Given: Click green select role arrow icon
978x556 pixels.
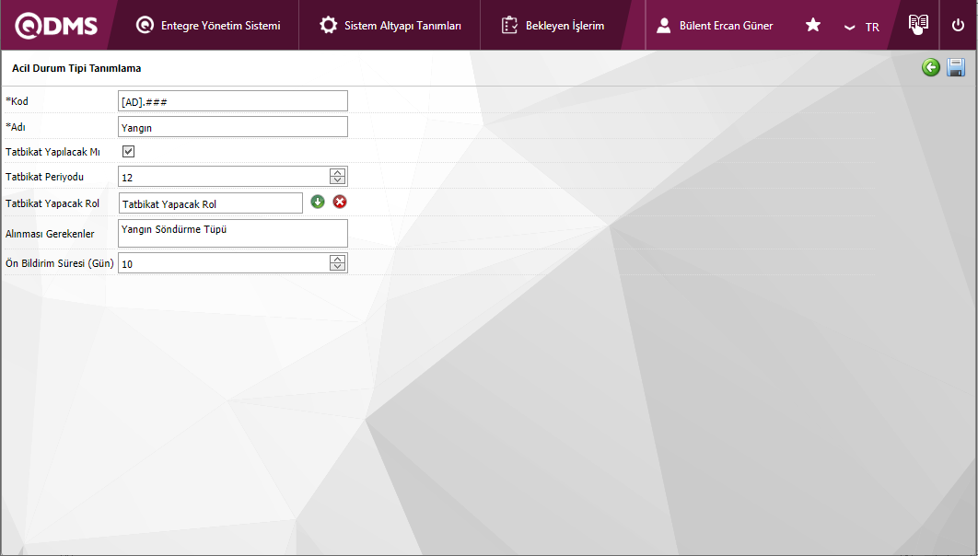Looking at the screenshot, I should point(318,202).
